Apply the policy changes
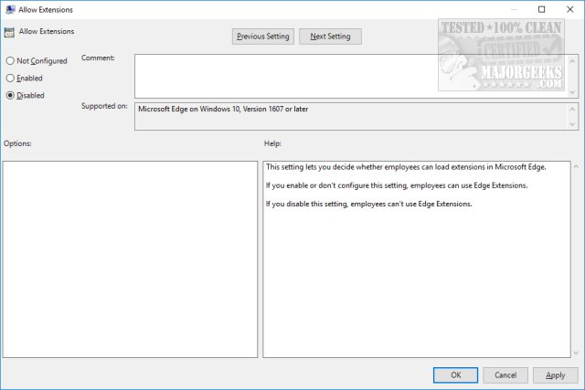 555,375
